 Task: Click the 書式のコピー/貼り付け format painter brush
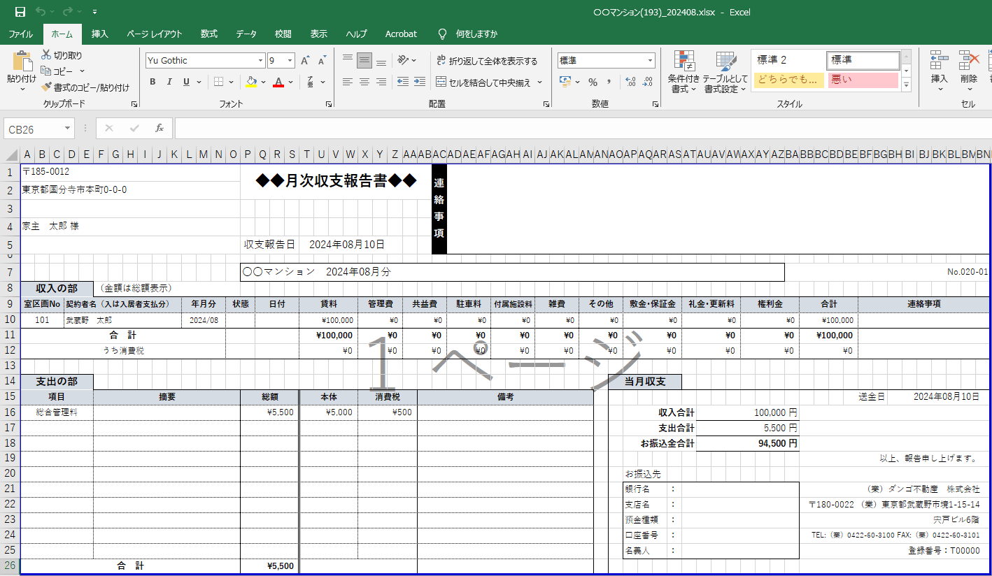coord(47,87)
